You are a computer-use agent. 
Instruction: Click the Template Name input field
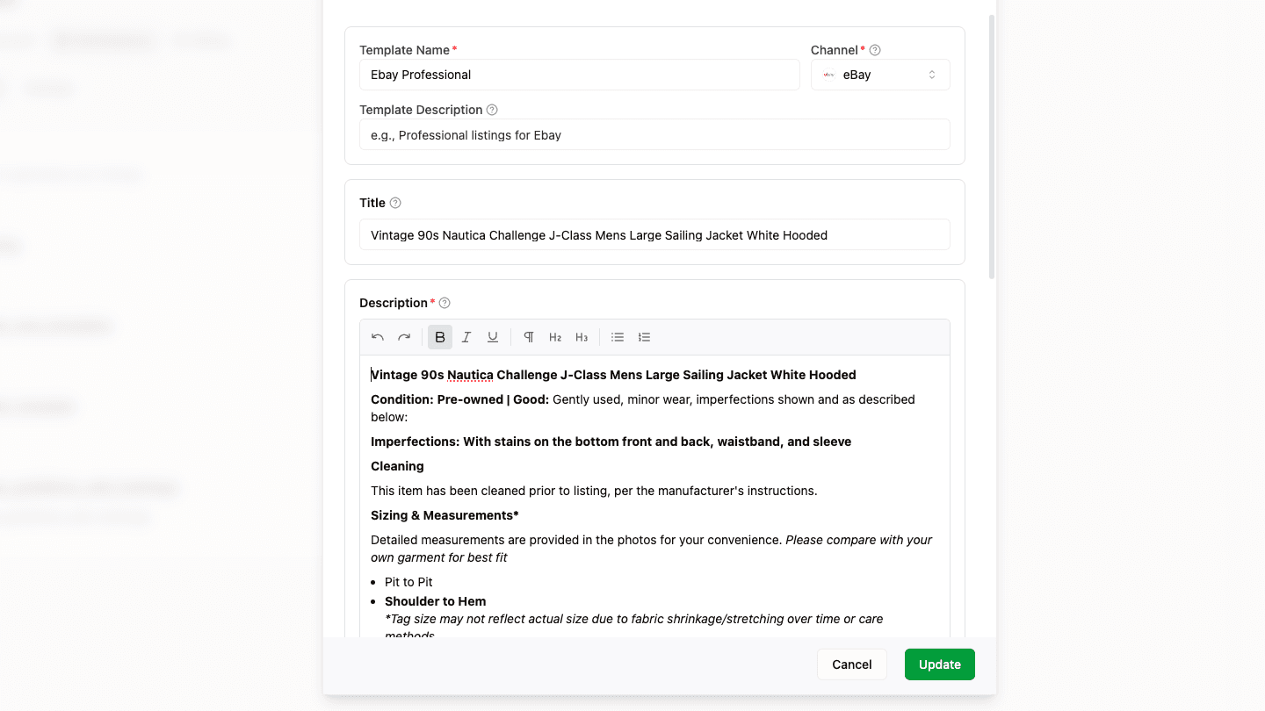[x=580, y=75]
